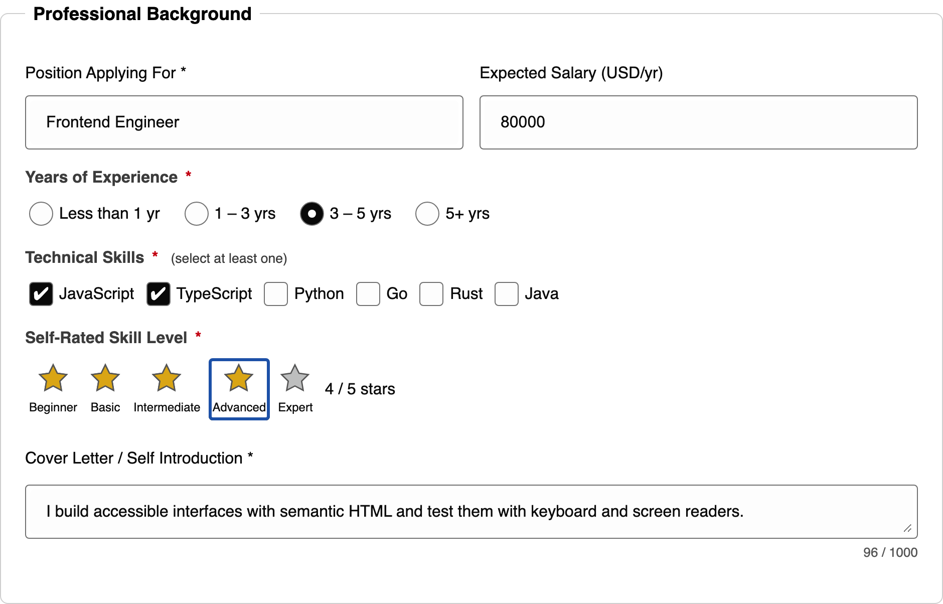Select the Advanced star rating
Viewport: 943px width, 604px height.
pyautogui.click(x=239, y=378)
